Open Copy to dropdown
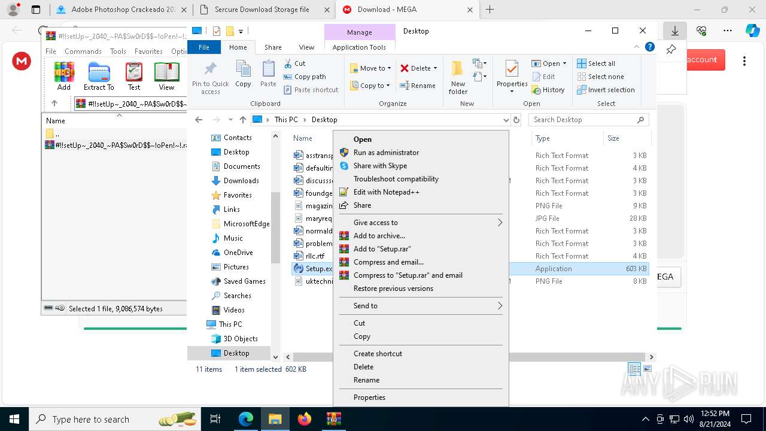 370,86
